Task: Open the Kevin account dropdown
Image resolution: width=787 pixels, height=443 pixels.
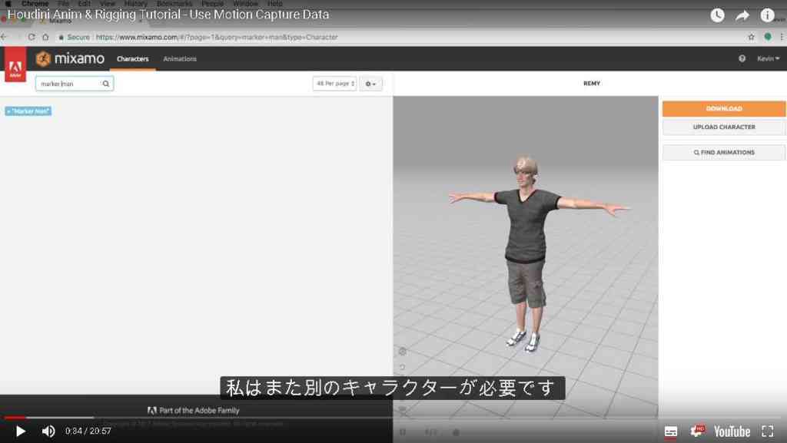Action: [768, 58]
